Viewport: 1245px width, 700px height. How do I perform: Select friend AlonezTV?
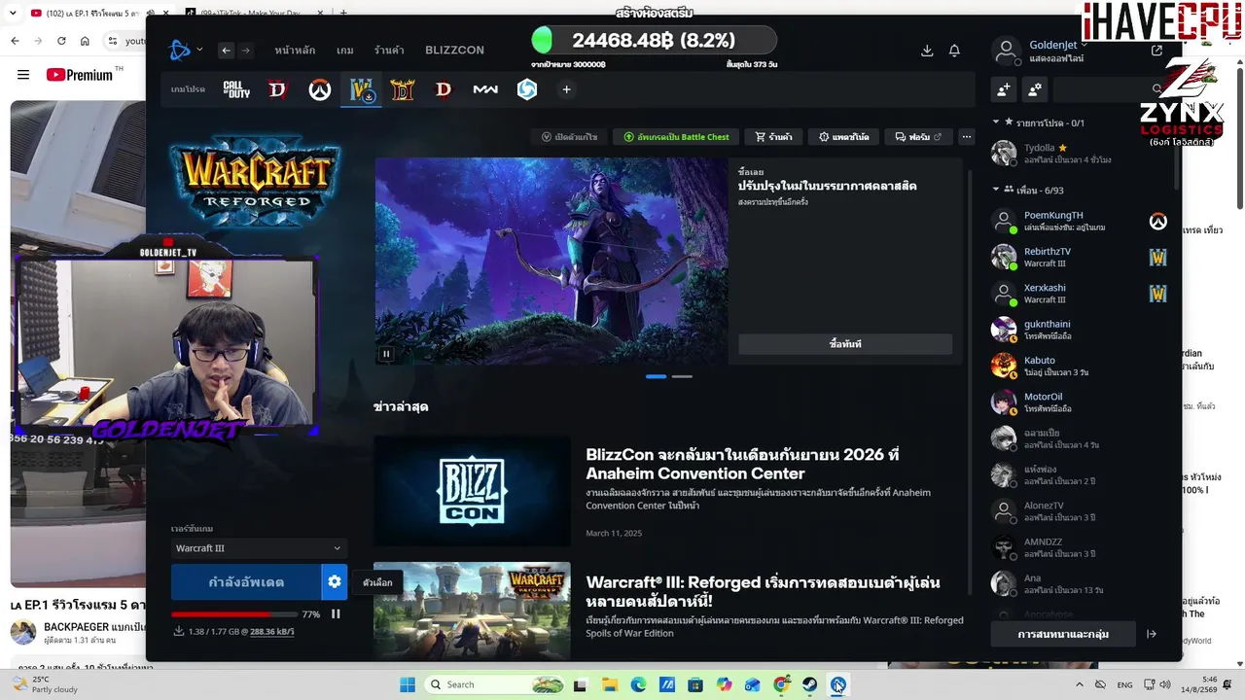click(x=1079, y=510)
